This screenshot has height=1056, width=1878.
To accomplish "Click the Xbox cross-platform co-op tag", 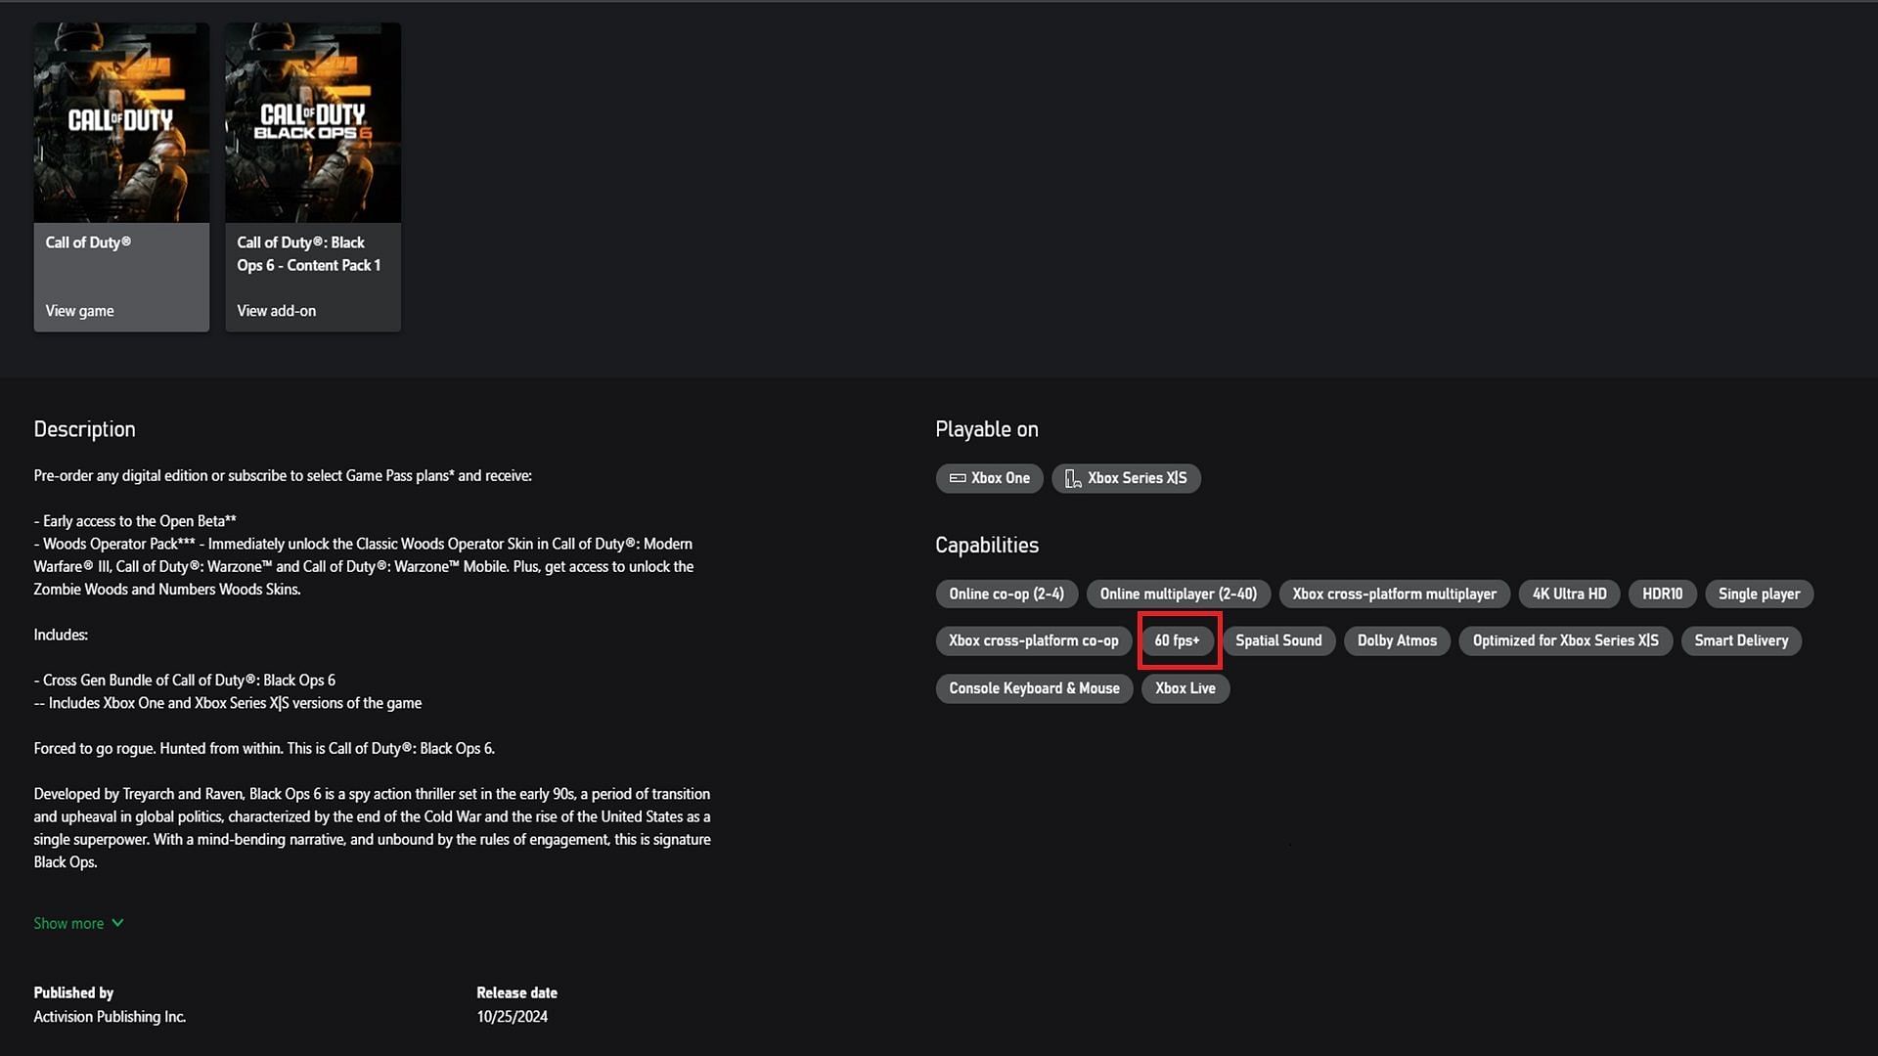I will pyautogui.click(x=1033, y=640).
